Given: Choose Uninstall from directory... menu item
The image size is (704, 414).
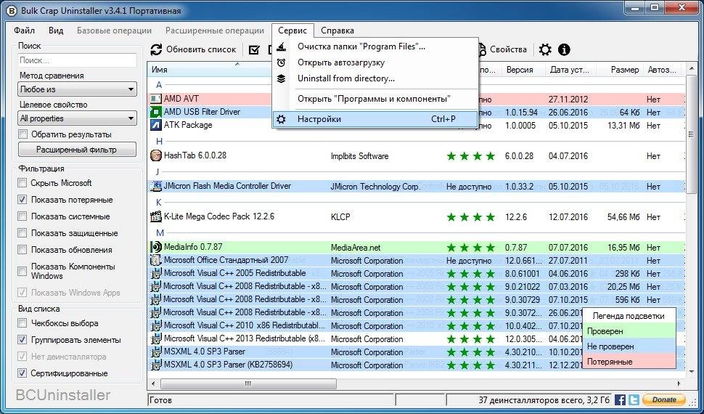Looking at the screenshot, I should coord(375,78).
